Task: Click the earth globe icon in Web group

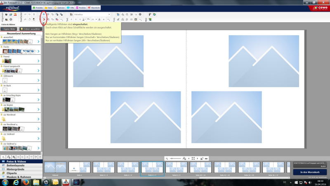Action: (x=154, y=14)
